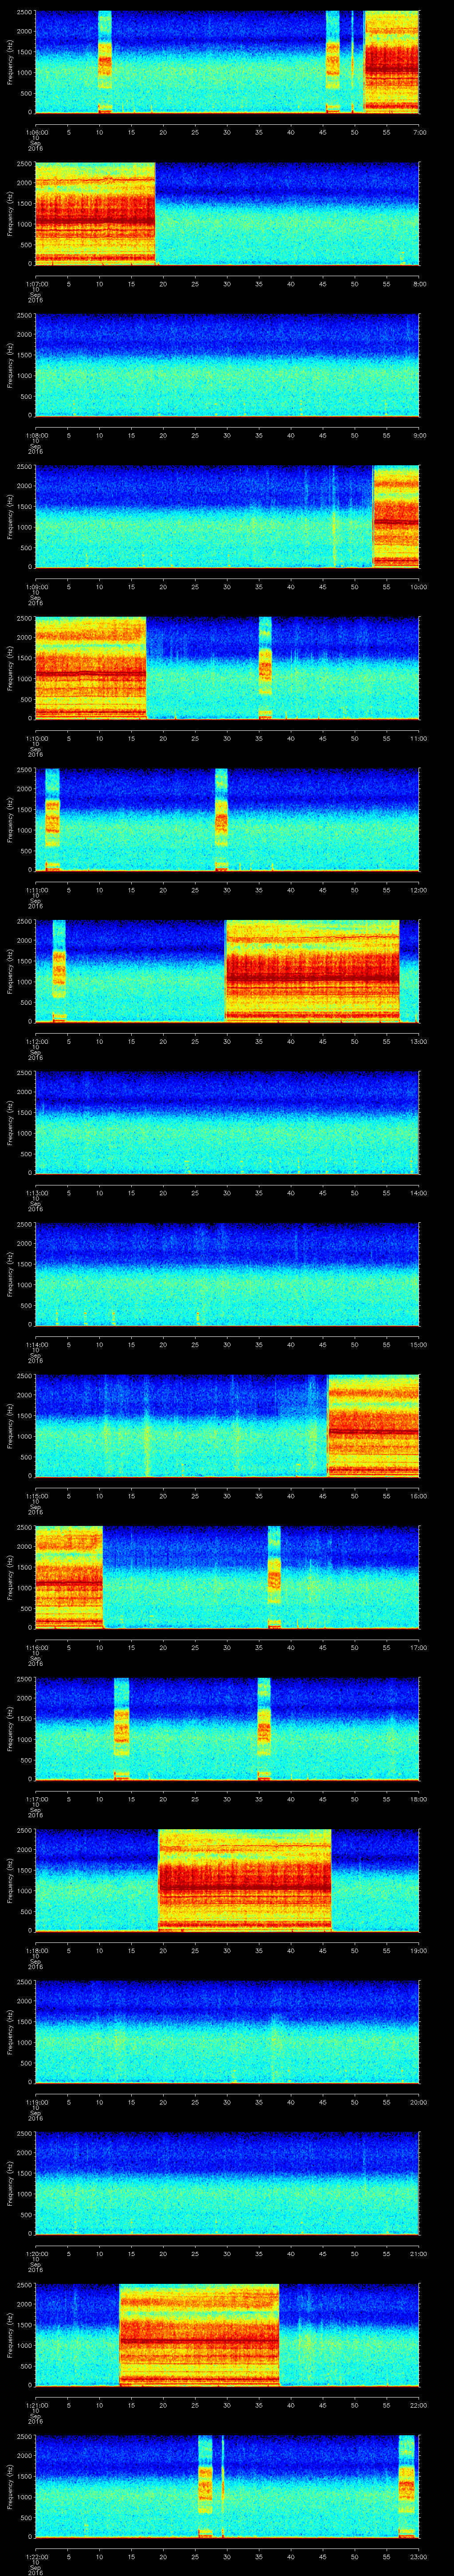Click the burst near 37s in 1:16:00 panel
The image size is (454, 2576).
(274, 1577)
